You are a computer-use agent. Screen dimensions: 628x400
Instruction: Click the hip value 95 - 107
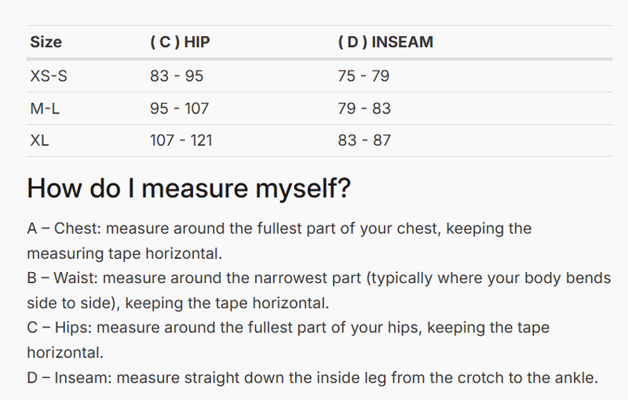[x=179, y=108]
